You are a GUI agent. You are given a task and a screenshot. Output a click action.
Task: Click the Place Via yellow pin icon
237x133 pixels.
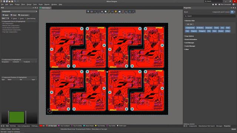(116, 11)
